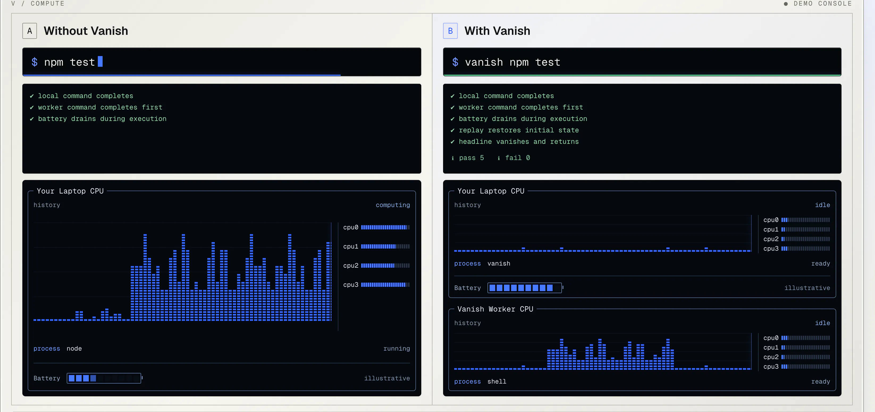
Task: Click the cpu2 load bar in Without Vanish
Action: coord(385,266)
